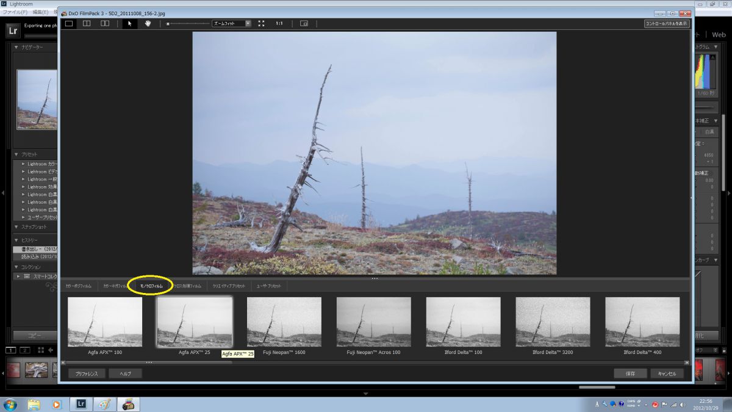Open the ズームフィット zoom level dropdown

pyautogui.click(x=247, y=23)
